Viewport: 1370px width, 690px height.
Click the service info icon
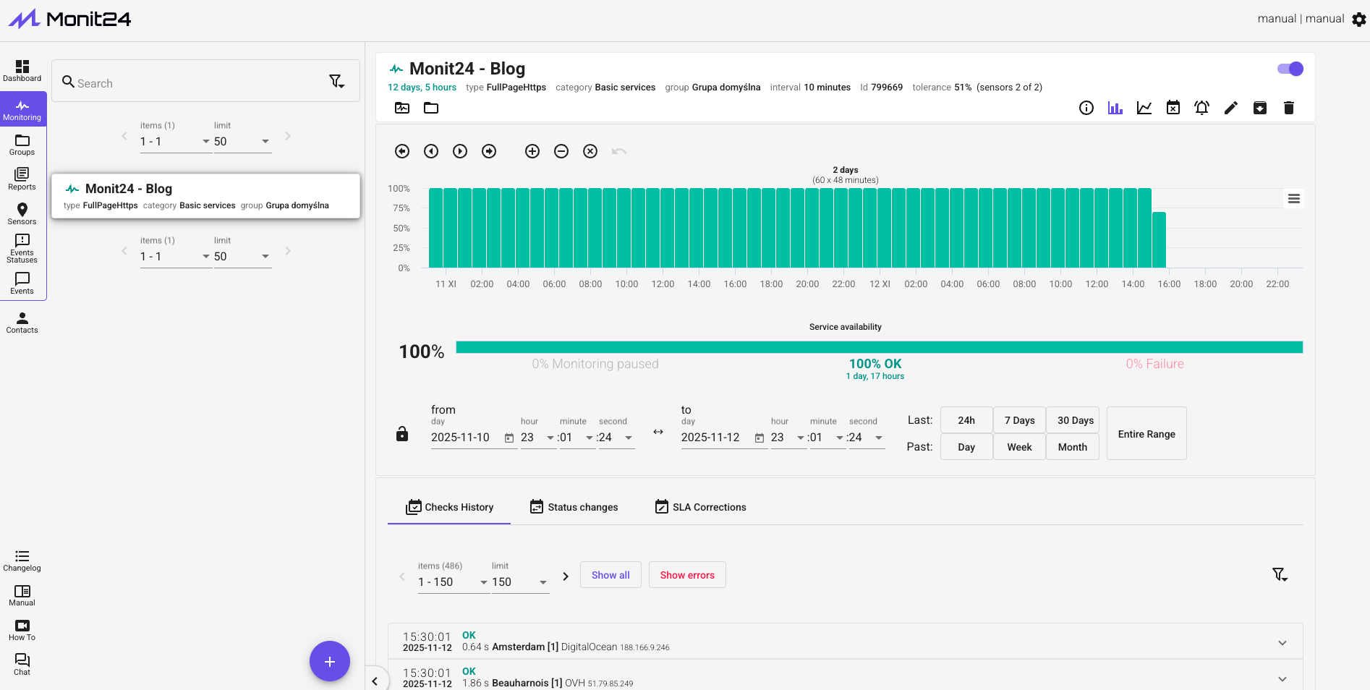(1086, 108)
